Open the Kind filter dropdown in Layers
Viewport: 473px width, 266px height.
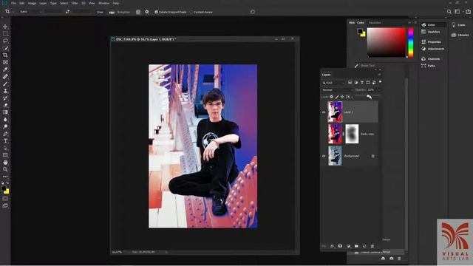click(333, 83)
